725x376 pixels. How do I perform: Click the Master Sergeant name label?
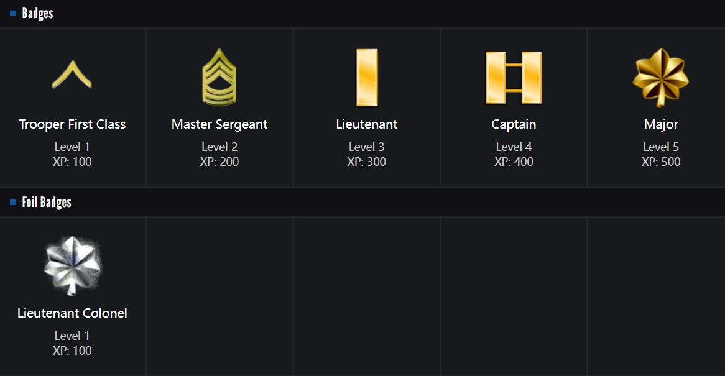(219, 124)
